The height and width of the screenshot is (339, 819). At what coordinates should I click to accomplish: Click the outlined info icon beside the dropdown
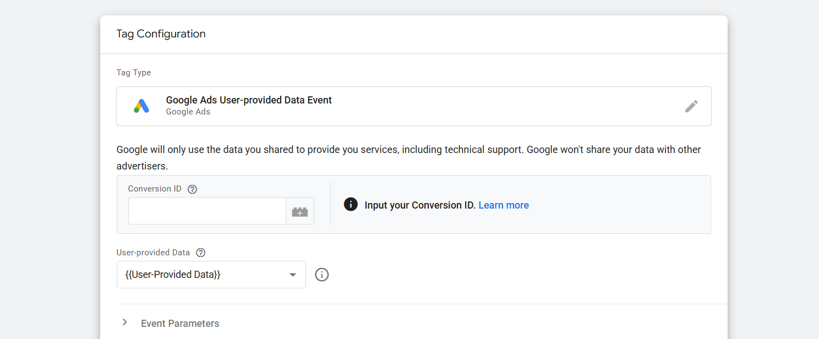pyautogui.click(x=322, y=275)
